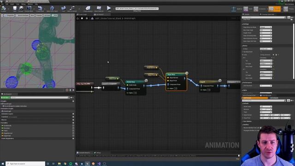Toggle SlopePivot variable visibility eye
Screen dimensions: 295x166
coord(73,136)
